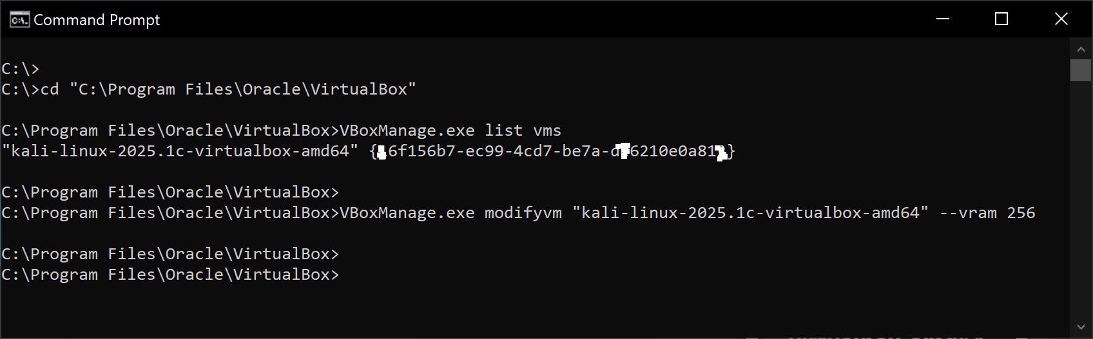1093x339 pixels.
Task: Click the empty prompt line above the modifyvm command
Action: pos(170,192)
